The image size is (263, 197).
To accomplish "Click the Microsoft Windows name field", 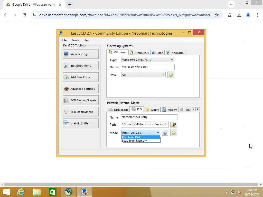I will coord(148,67).
